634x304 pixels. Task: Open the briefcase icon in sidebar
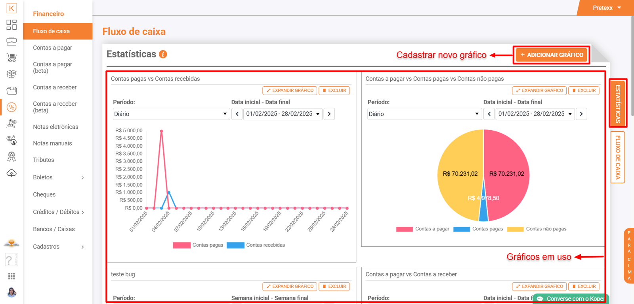pos(11,41)
